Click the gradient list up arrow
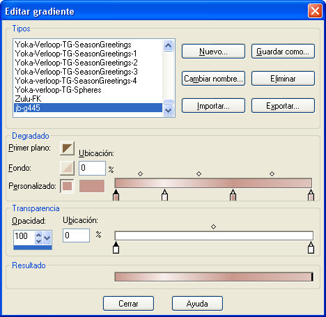This screenshot has height=317, width=326. [x=168, y=45]
